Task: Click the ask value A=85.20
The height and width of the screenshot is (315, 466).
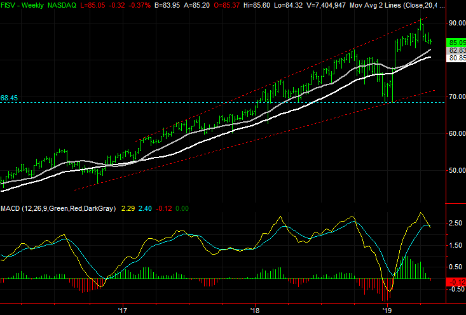Action: click(196, 5)
